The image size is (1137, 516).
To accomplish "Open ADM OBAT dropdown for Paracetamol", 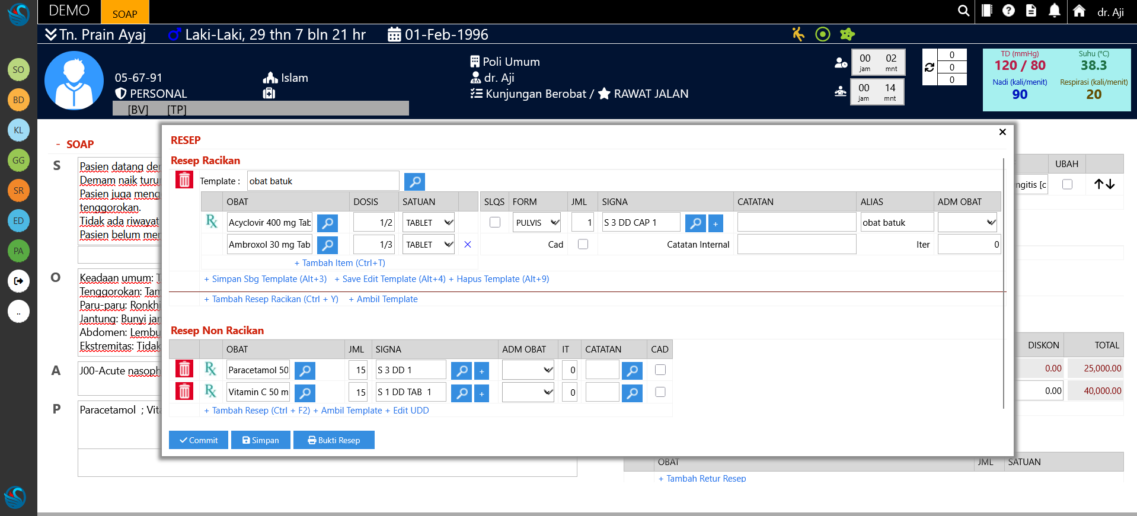I will pyautogui.click(x=528, y=370).
